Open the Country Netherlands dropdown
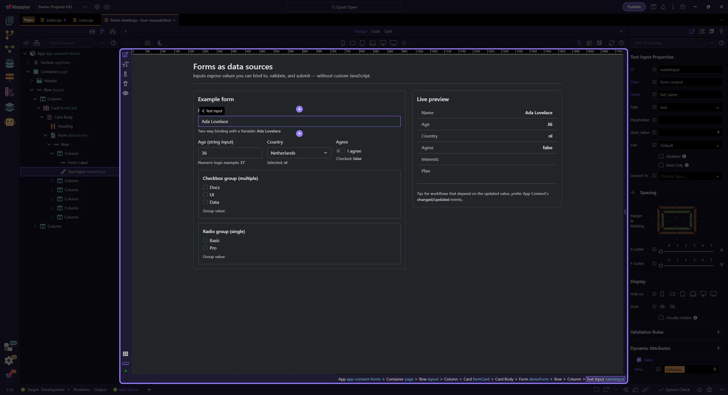The image size is (728, 395). point(299,153)
